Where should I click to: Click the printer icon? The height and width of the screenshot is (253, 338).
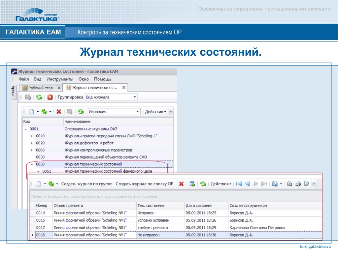298,184
